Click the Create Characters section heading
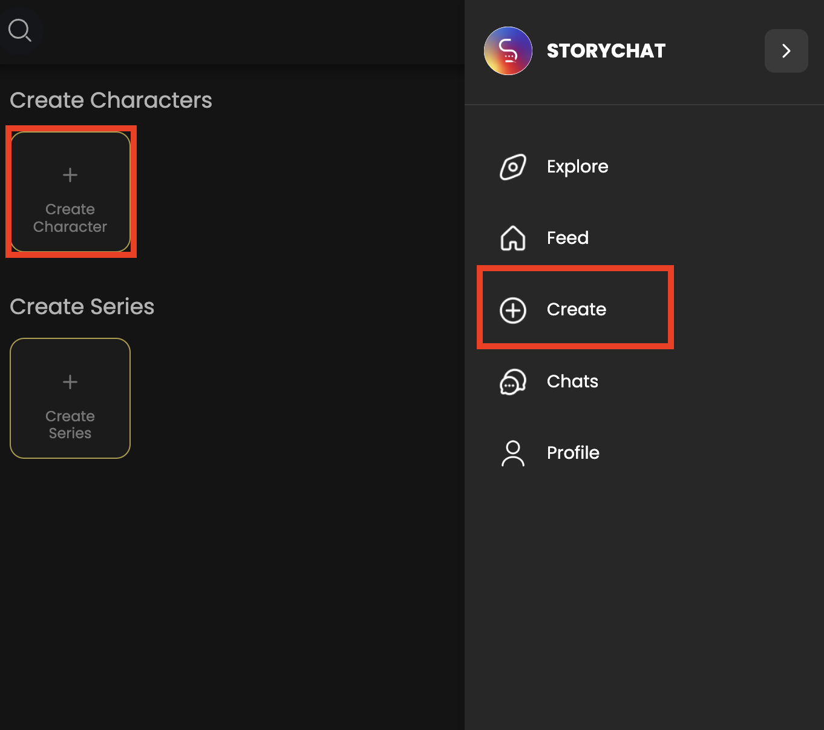 click(111, 100)
